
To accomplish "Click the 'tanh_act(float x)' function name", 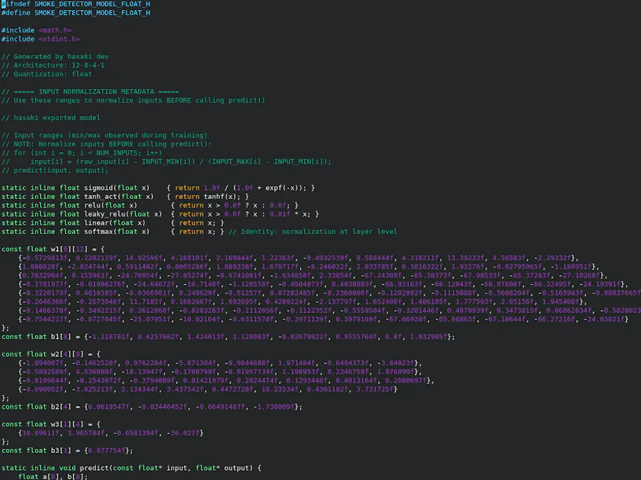I will point(119,197).
